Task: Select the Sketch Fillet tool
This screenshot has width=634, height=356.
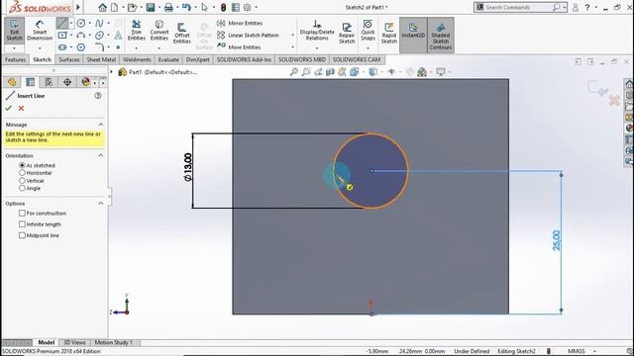Action: 99,47
